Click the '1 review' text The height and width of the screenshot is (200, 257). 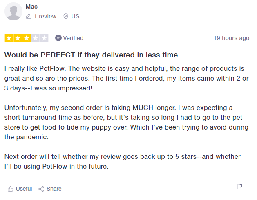click(x=45, y=16)
